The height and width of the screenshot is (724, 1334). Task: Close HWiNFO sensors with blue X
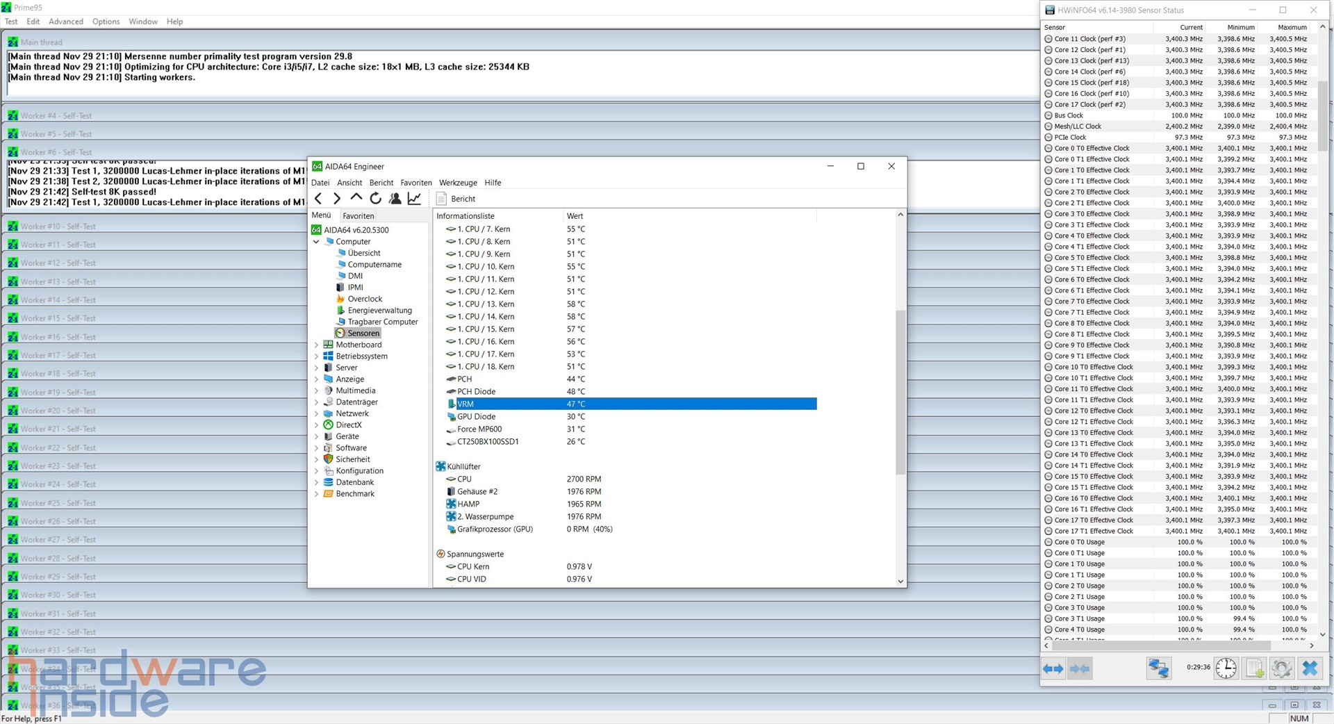pyautogui.click(x=1310, y=668)
